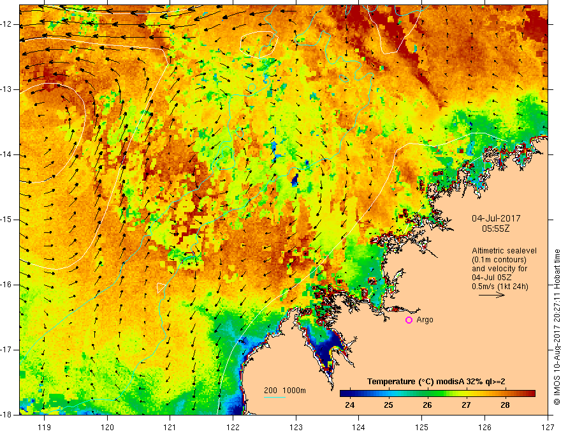Click the colorbar label '28'
Screen dimensions: 561x434
(505, 405)
